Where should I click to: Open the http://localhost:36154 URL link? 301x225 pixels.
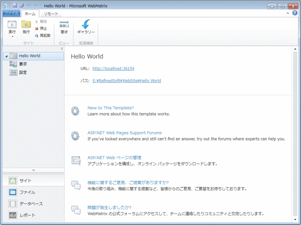(113, 68)
